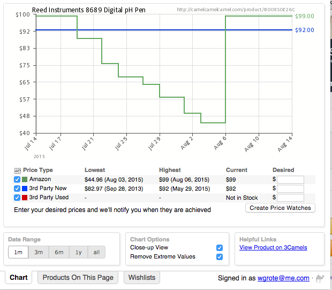
Task: Click Amazon highest $99 (Aug 06, 2015) cell
Action: 184,180
